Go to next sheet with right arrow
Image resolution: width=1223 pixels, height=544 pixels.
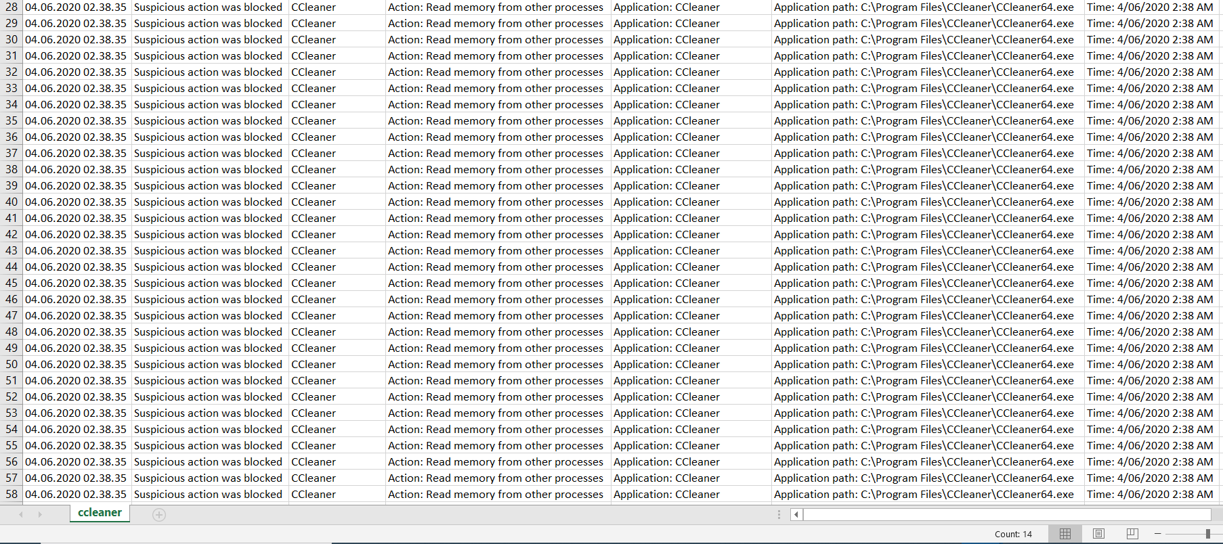tap(40, 515)
